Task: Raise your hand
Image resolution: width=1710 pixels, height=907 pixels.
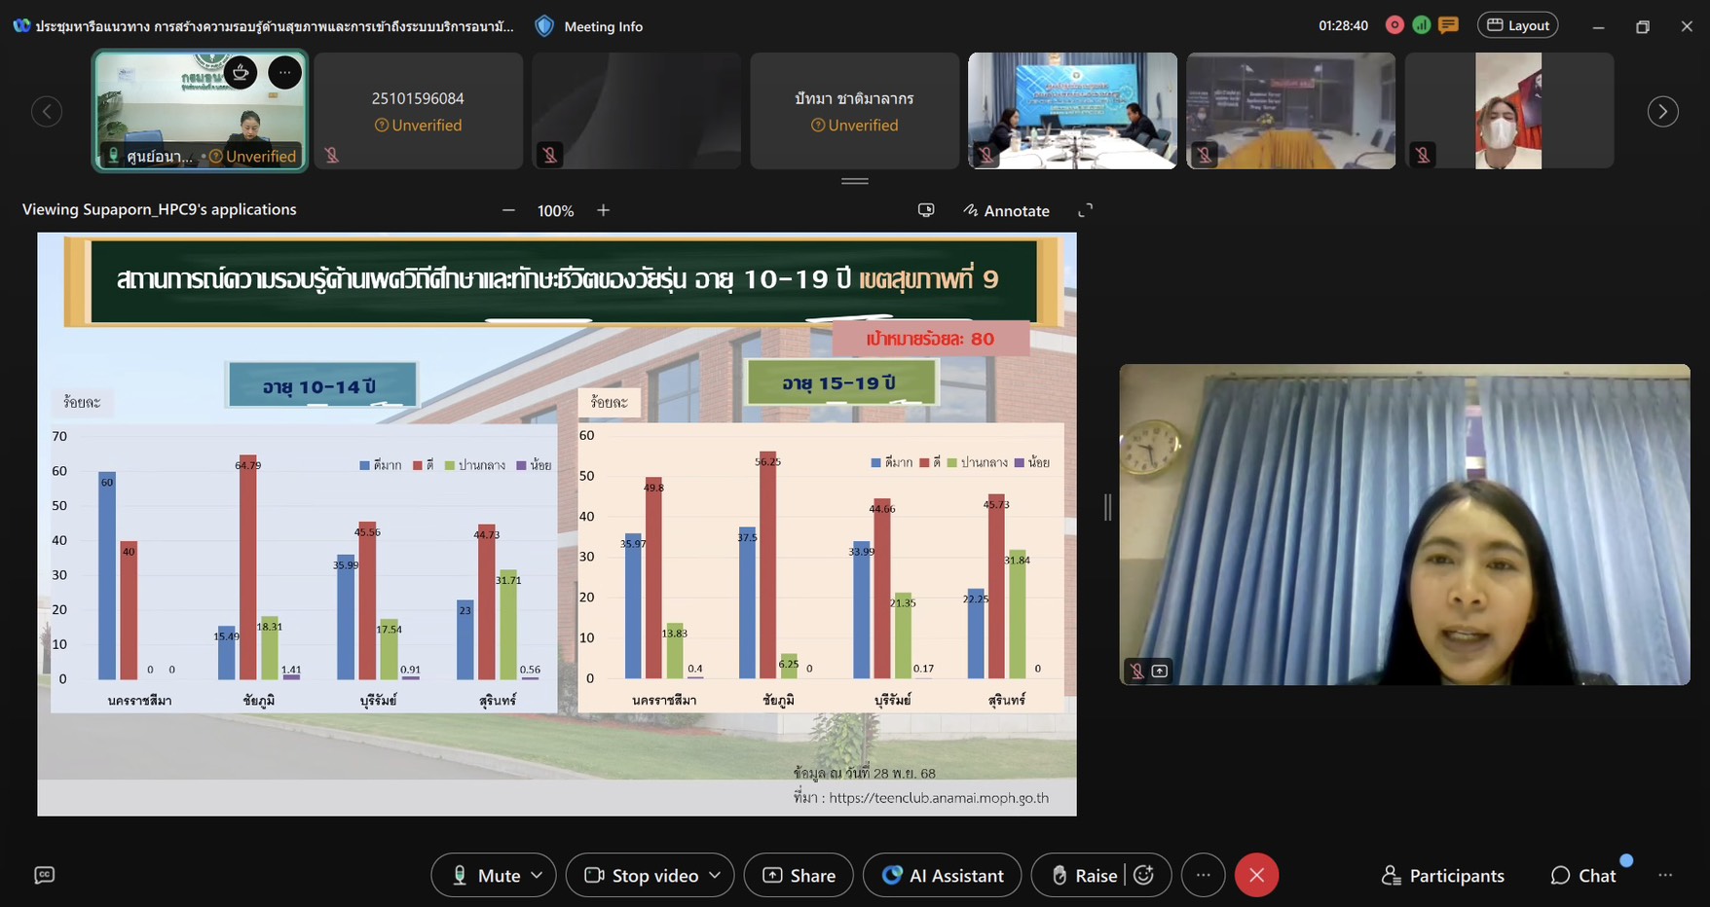Action: pos(1083,875)
